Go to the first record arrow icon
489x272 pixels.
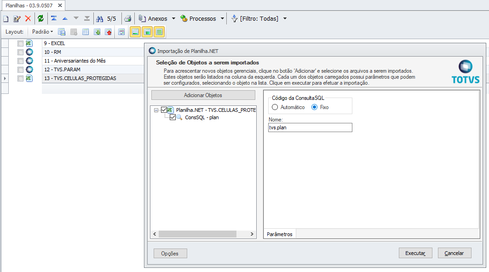coord(54,18)
